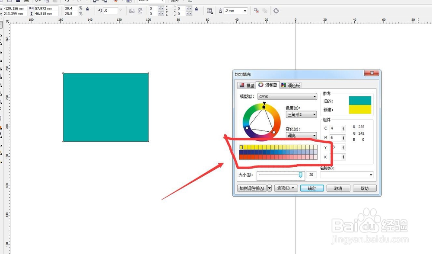Click the 加到调色板 button

252,188
